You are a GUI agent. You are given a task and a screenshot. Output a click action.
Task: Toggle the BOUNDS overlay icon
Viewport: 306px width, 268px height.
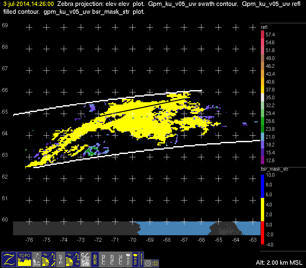click(x=142, y=259)
